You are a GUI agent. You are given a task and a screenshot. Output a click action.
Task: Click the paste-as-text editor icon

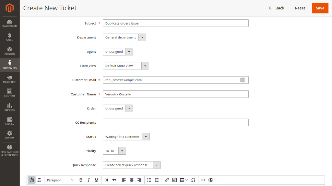31,180
